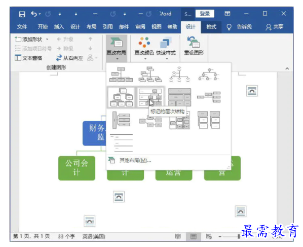Expand the 添加形状 dropdown arrow

[47, 39]
